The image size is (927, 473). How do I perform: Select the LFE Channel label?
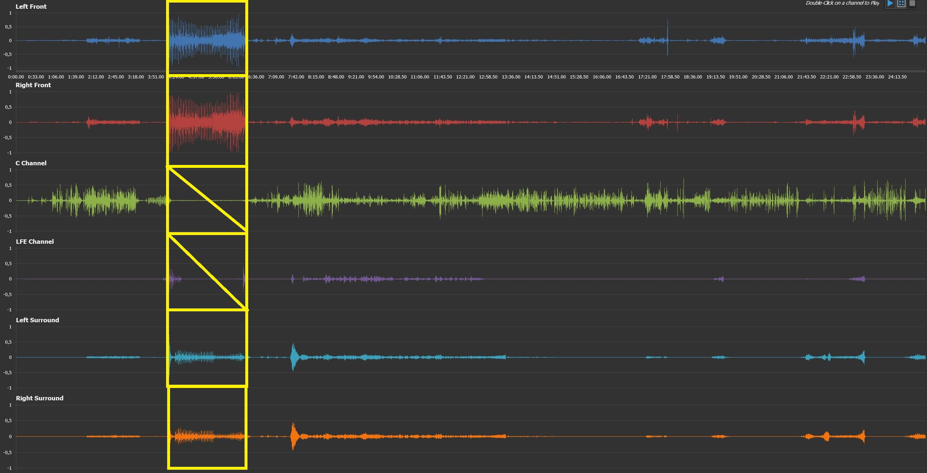[x=35, y=242]
